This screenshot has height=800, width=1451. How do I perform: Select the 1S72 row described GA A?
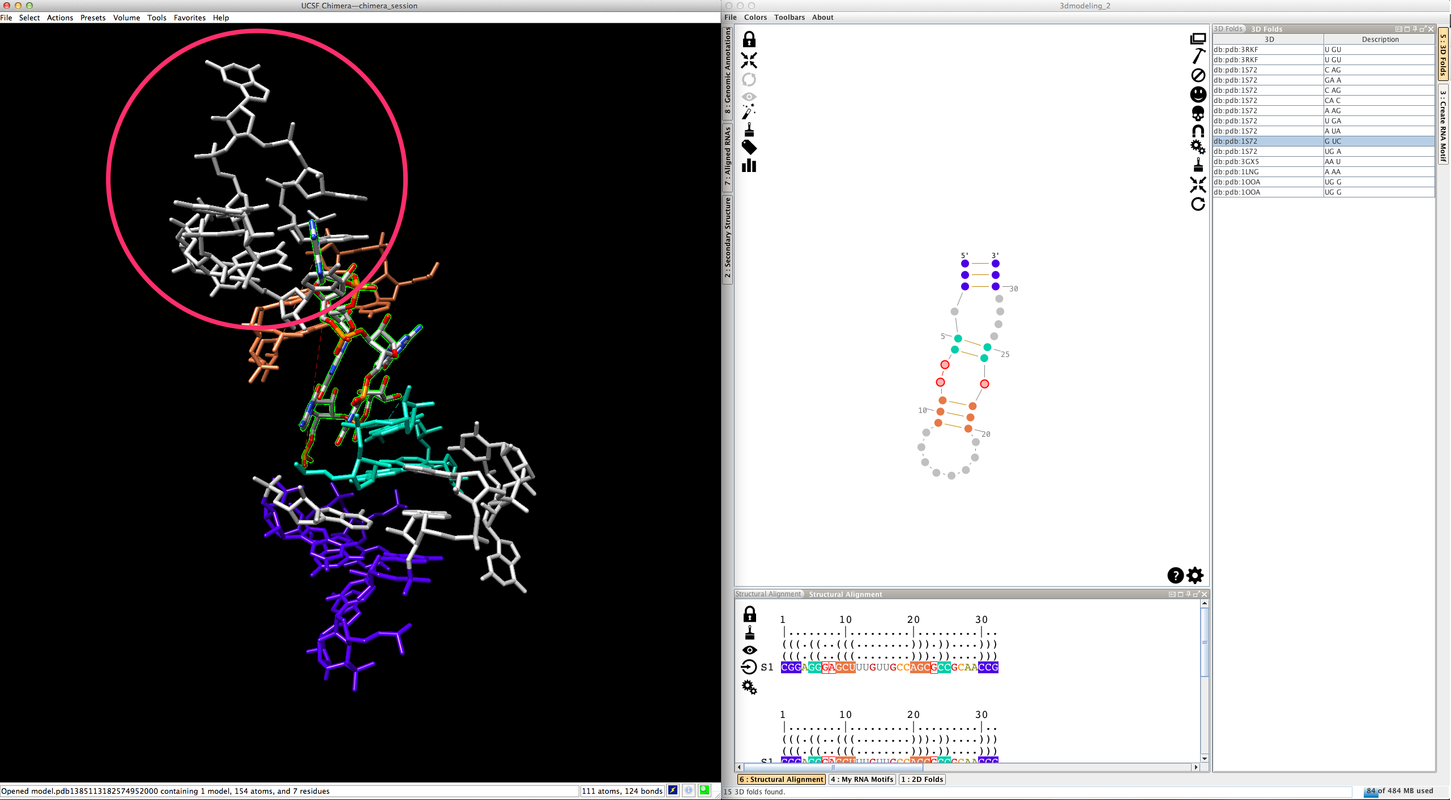pos(1324,80)
